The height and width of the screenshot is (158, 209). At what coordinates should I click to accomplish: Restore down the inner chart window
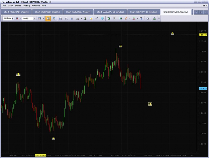click(204, 6)
